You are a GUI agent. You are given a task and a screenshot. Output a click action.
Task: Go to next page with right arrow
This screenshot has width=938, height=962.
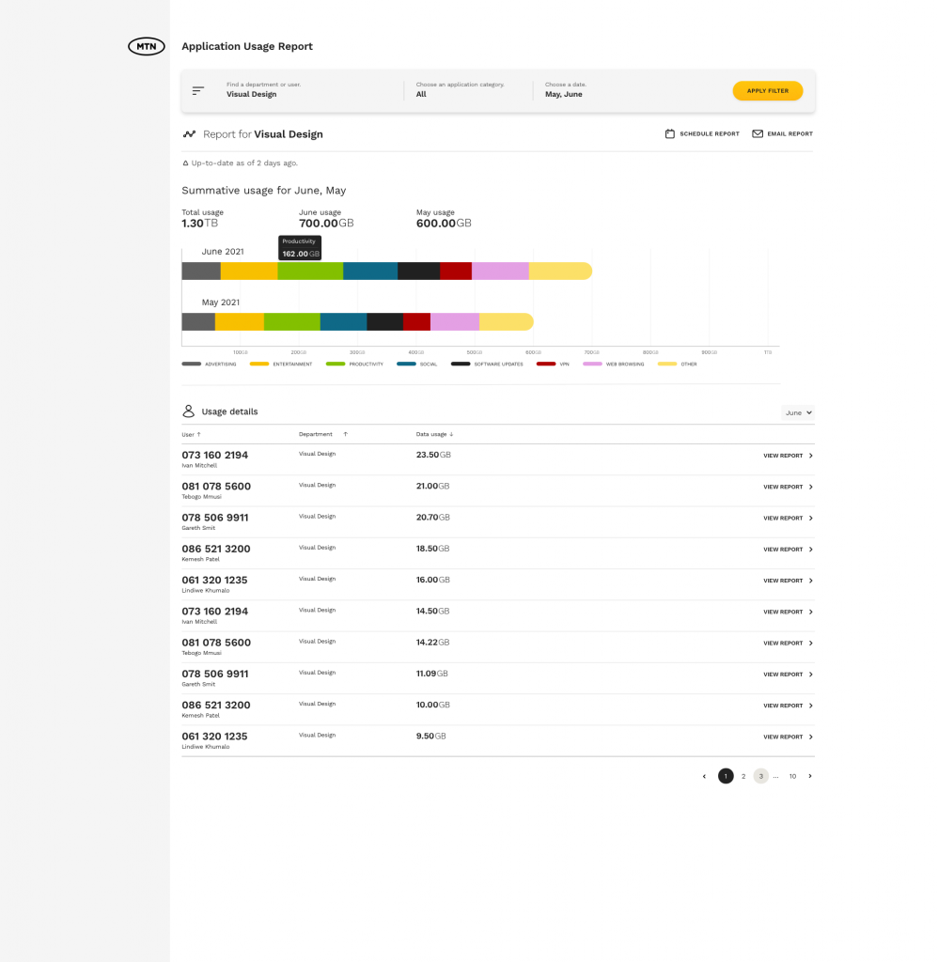[x=809, y=776]
